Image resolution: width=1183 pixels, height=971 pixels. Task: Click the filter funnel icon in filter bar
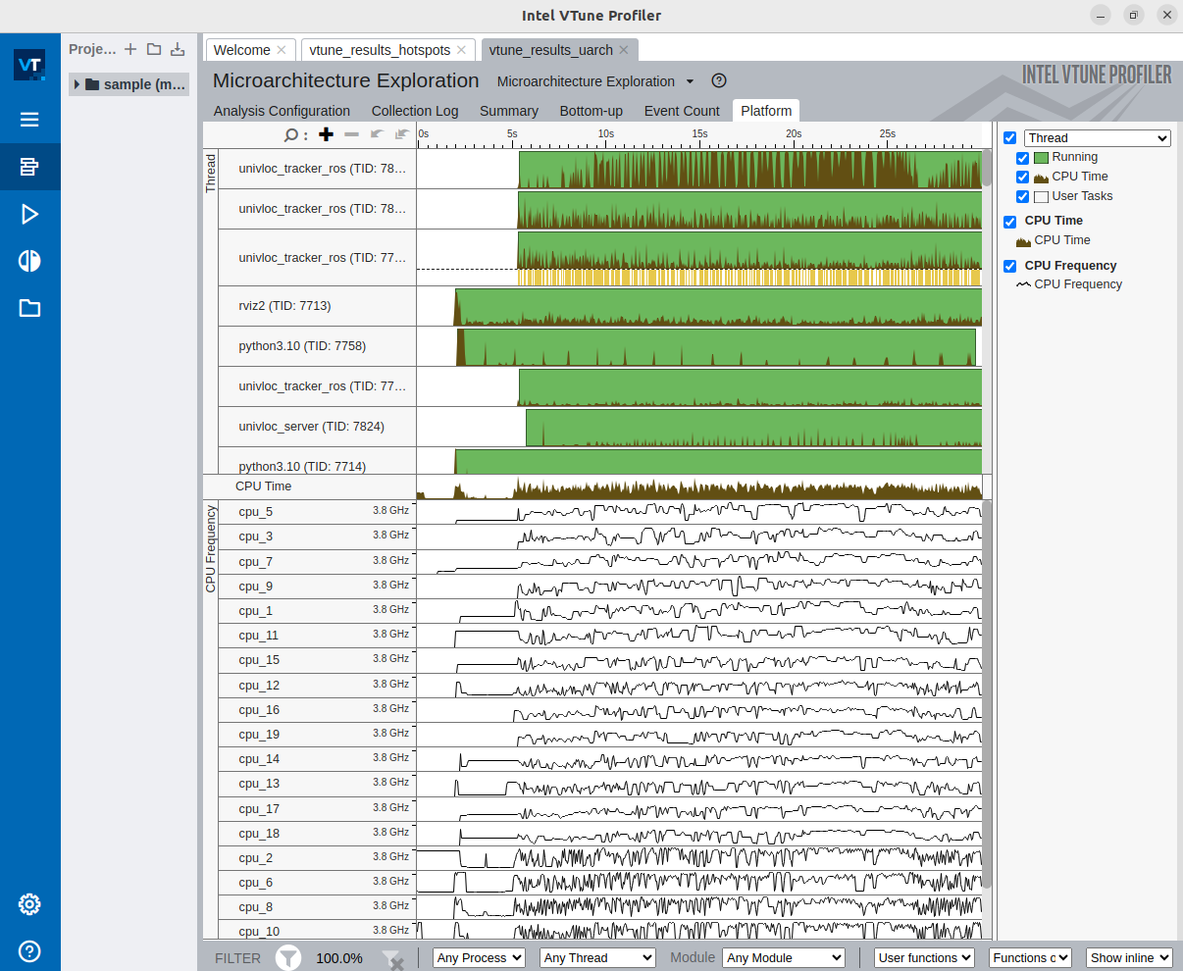point(288,958)
